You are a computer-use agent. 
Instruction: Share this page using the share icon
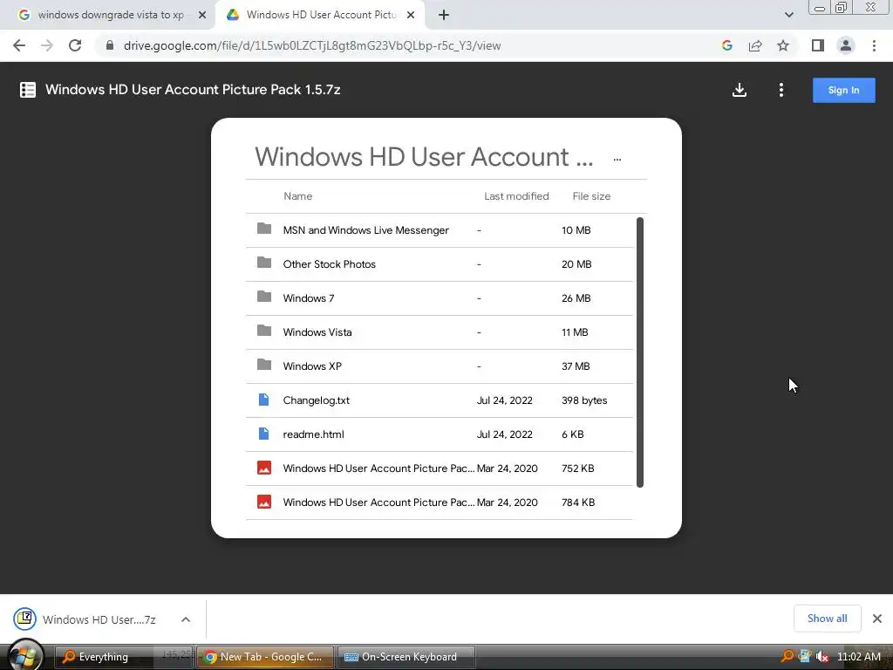[x=755, y=45]
